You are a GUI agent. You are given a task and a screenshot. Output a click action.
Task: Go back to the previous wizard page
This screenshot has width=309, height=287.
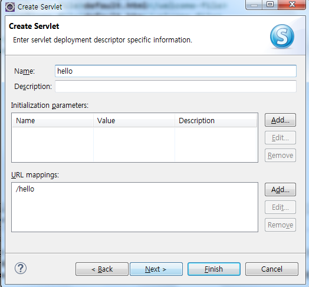coord(102,269)
